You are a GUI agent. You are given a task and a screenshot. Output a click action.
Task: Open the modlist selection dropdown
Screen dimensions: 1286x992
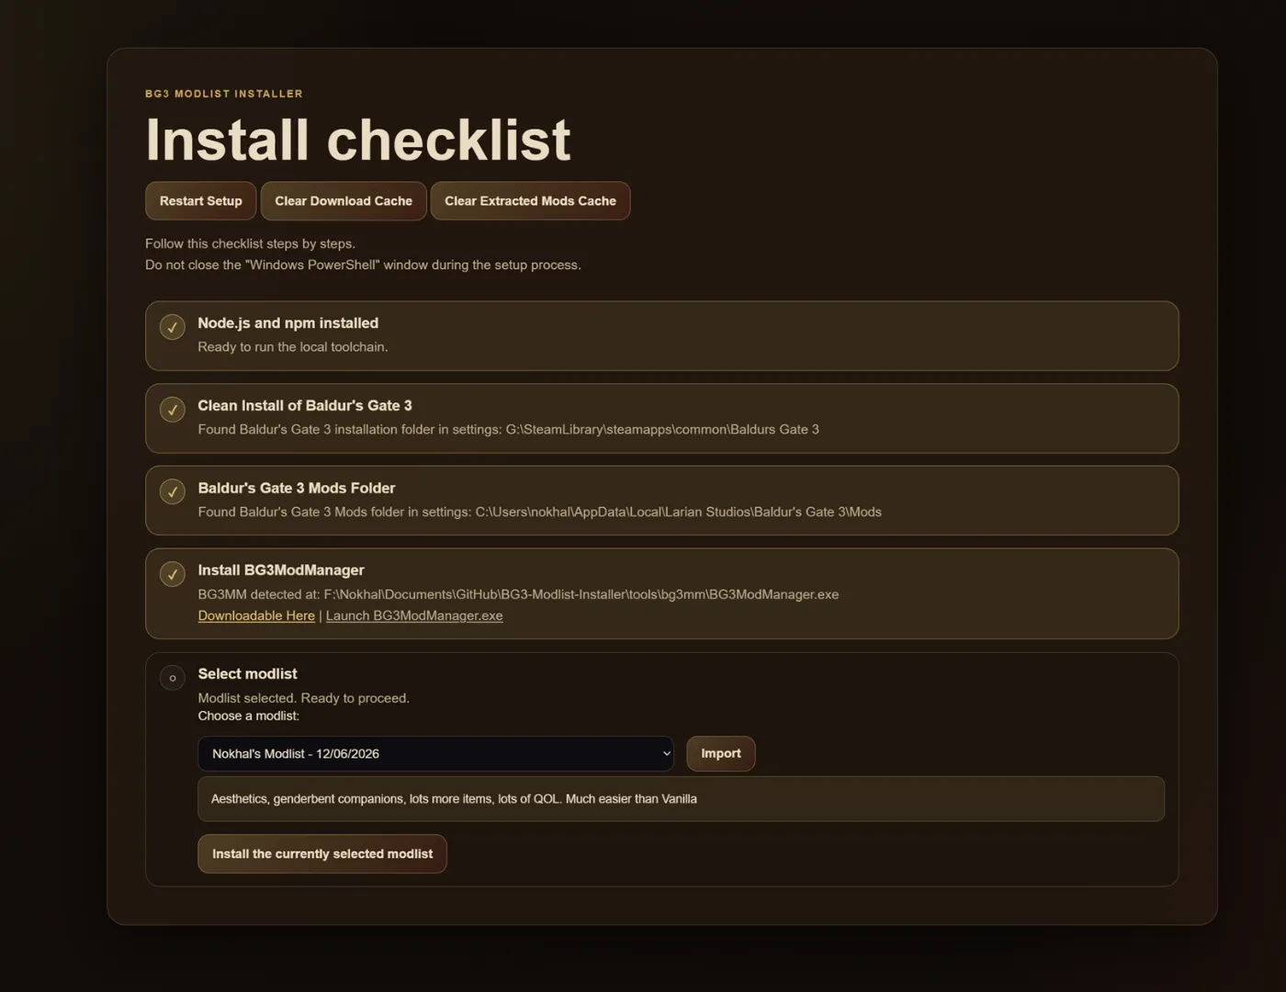click(x=435, y=753)
